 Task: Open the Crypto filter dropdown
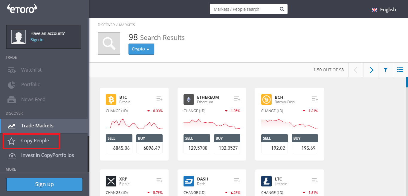(x=141, y=49)
